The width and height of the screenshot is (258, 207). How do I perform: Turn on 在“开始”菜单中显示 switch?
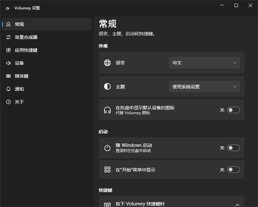233,169
